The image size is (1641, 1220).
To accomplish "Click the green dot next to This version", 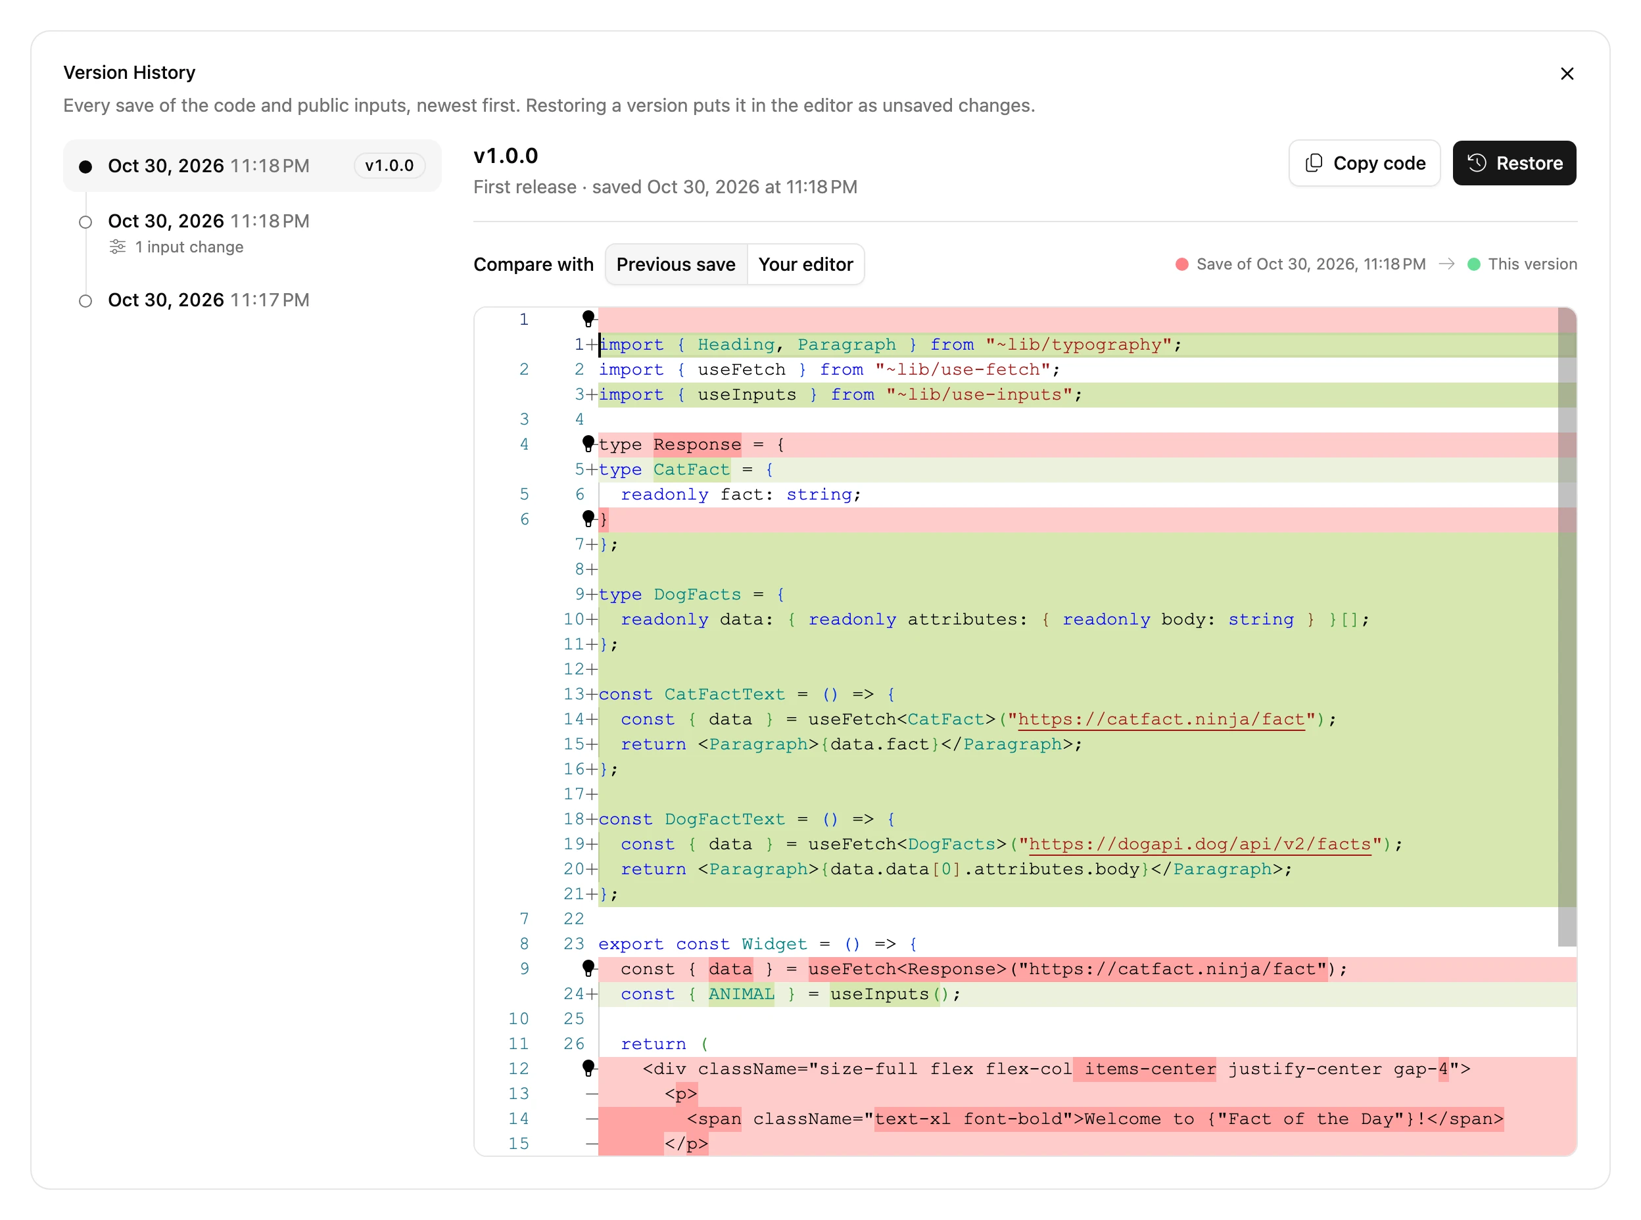I will coord(1473,264).
